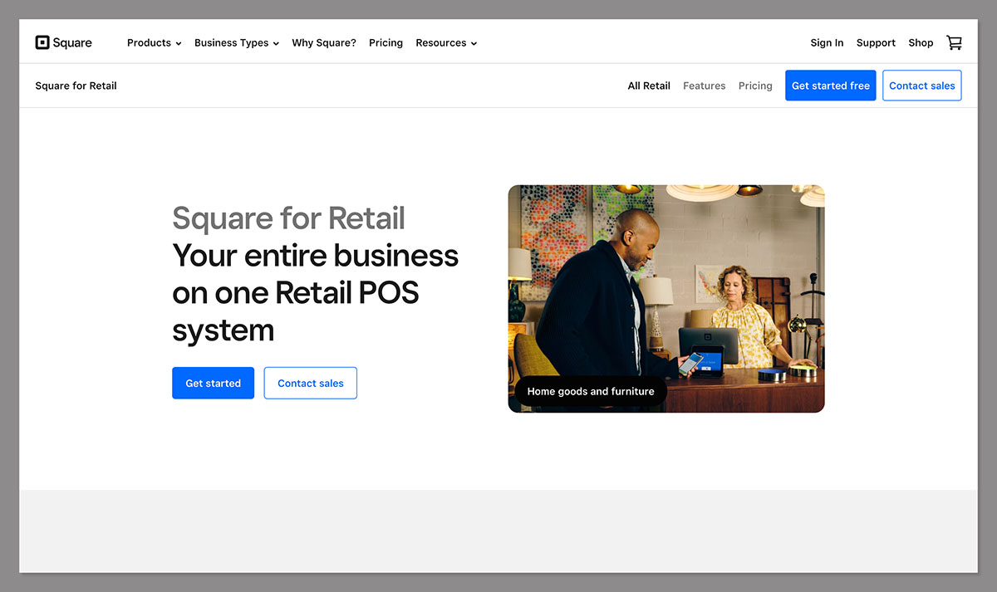The width and height of the screenshot is (997, 592).
Task: Open the Shop menu item
Action: 921,42
